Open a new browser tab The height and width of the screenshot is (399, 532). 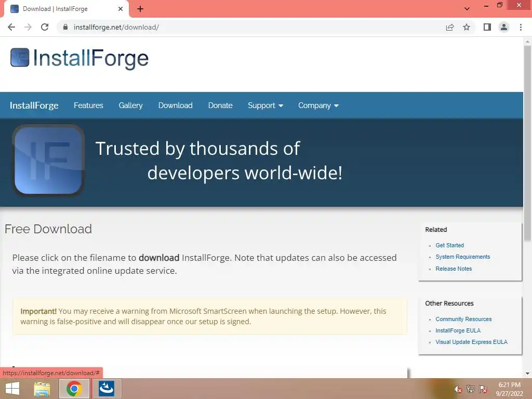tap(140, 9)
